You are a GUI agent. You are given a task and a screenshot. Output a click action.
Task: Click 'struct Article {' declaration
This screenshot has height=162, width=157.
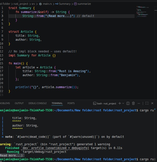22,32
